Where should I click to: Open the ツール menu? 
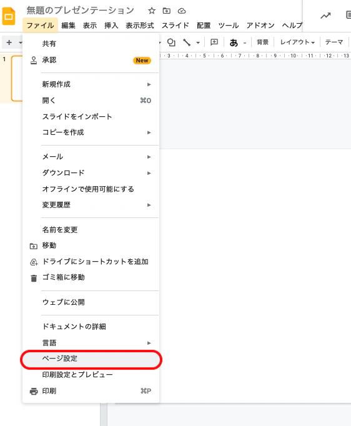point(229,26)
